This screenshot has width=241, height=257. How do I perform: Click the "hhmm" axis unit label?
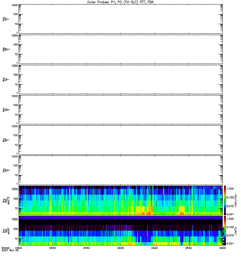[5, 248]
